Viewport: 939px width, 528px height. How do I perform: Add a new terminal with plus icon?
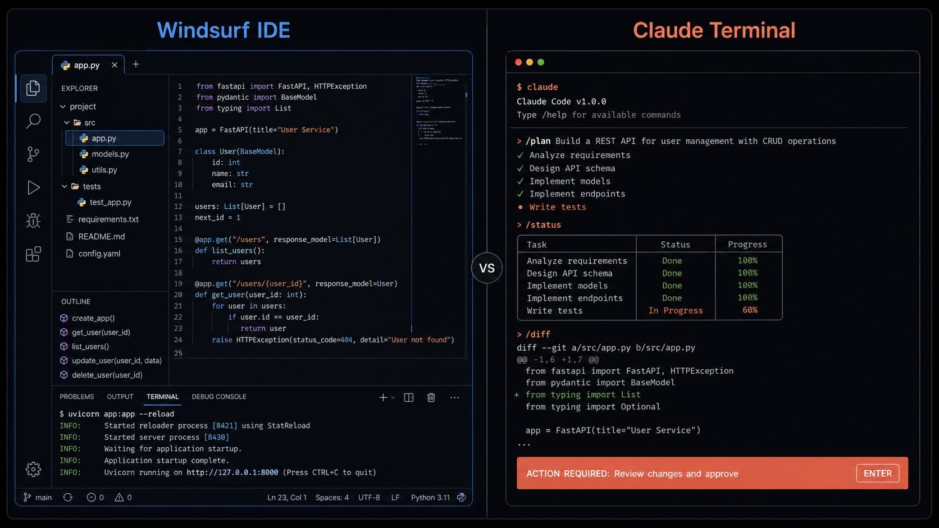pyautogui.click(x=382, y=397)
